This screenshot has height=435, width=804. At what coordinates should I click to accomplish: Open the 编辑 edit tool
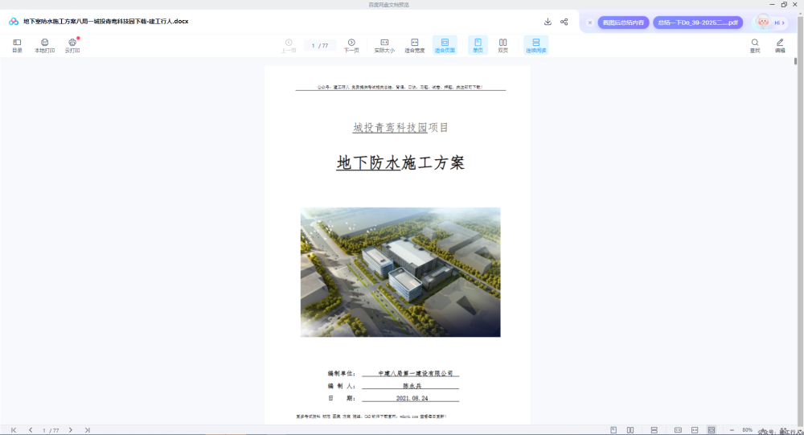click(780, 46)
